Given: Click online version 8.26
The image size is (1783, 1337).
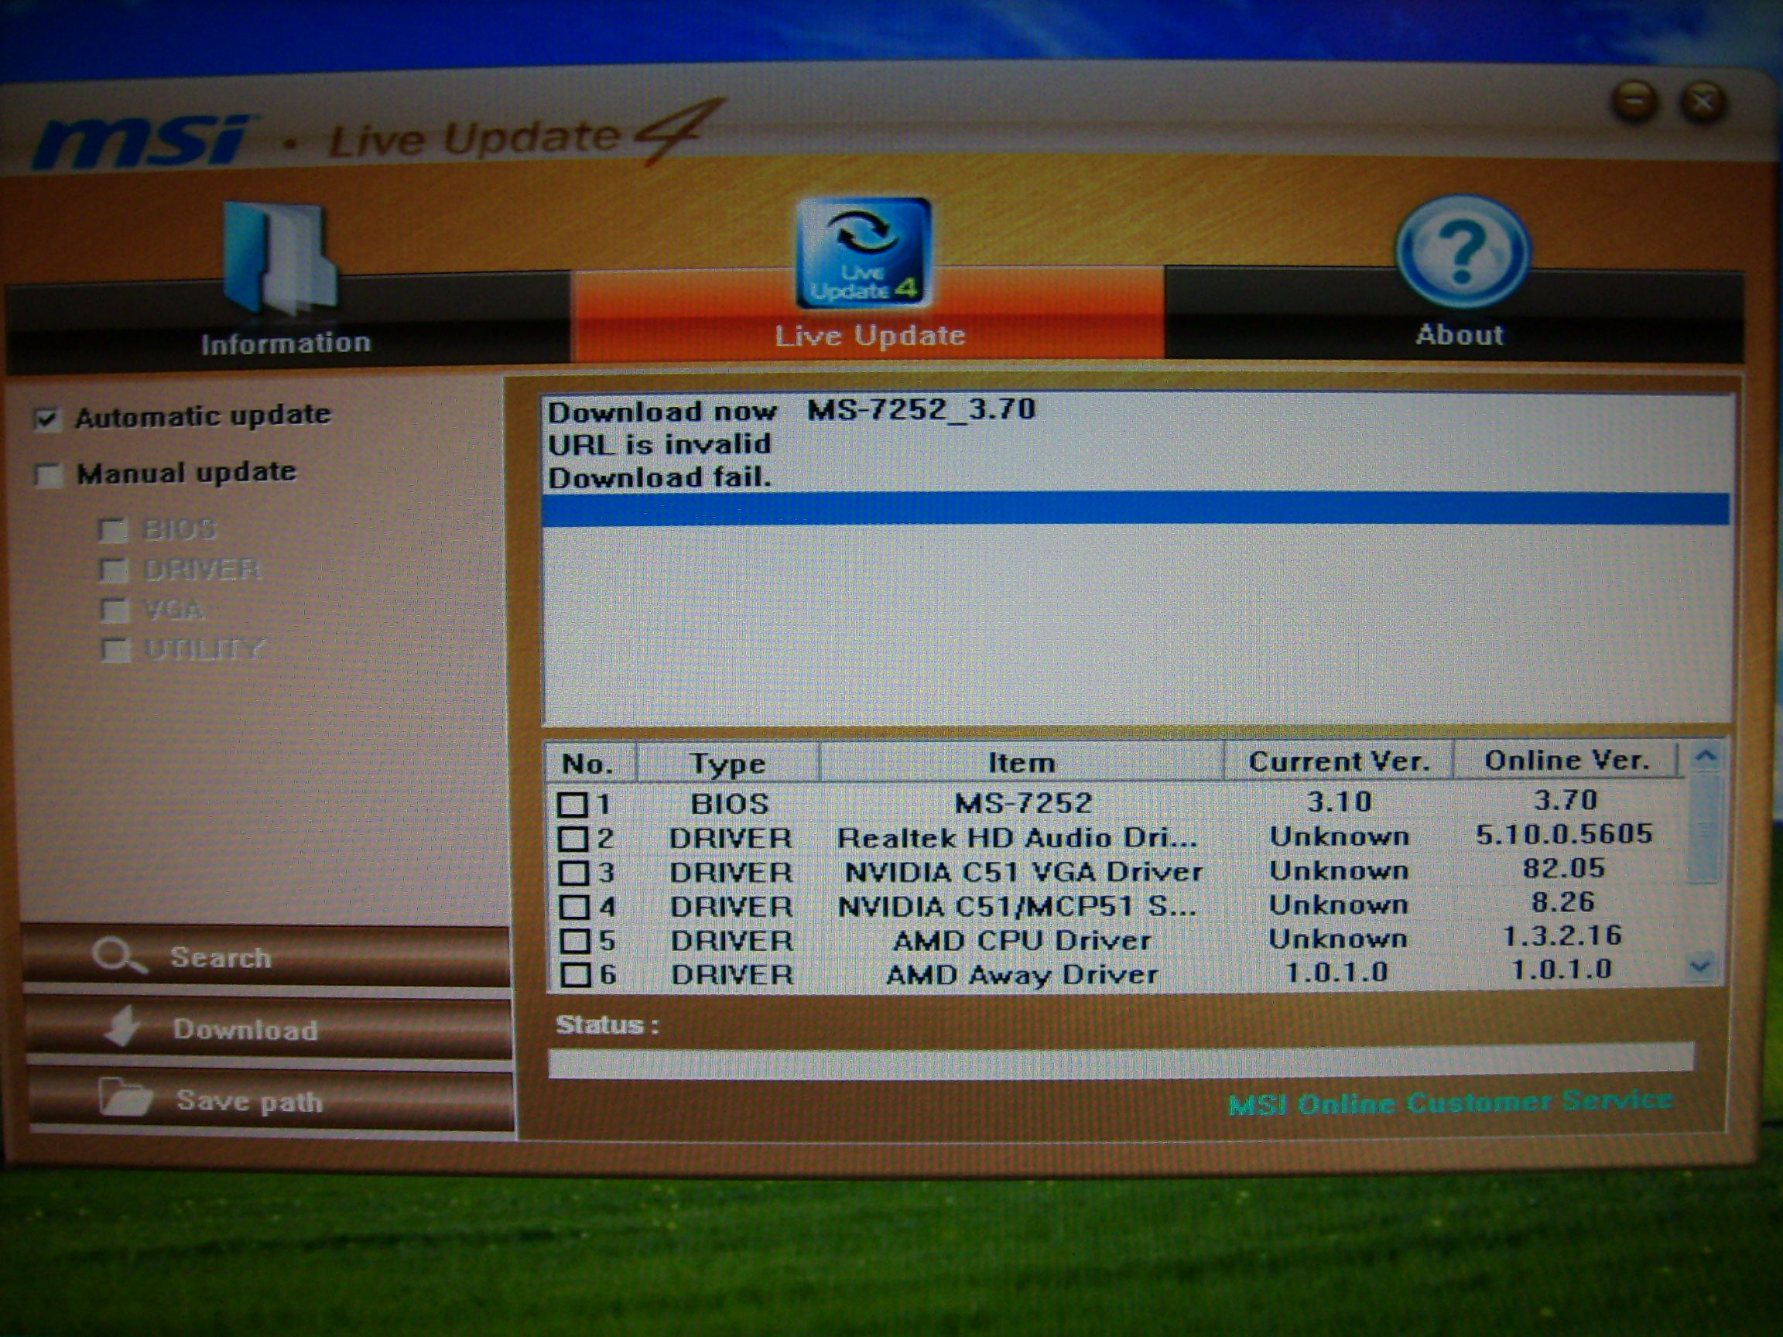Looking at the screenshot, I should (1563, 902).
